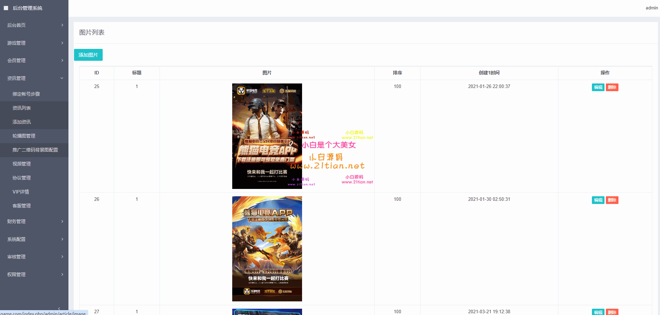Screen dimensions: 660x315
Task: Click the sort value 100 in row 25
Action: [397, 86]
